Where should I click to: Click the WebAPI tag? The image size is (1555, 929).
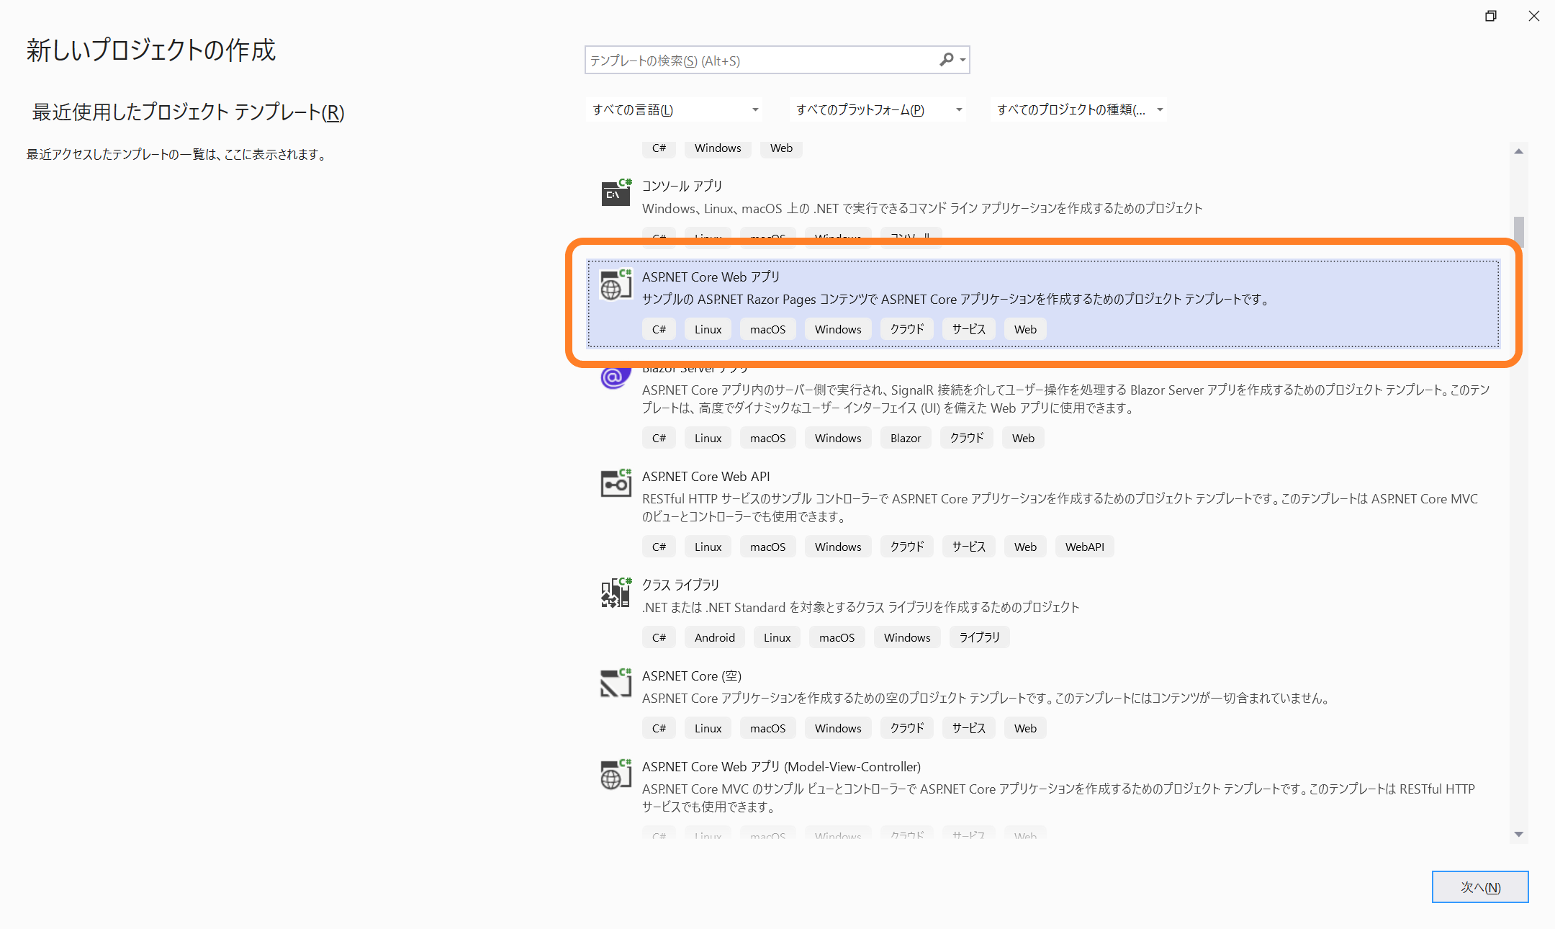1085,547
